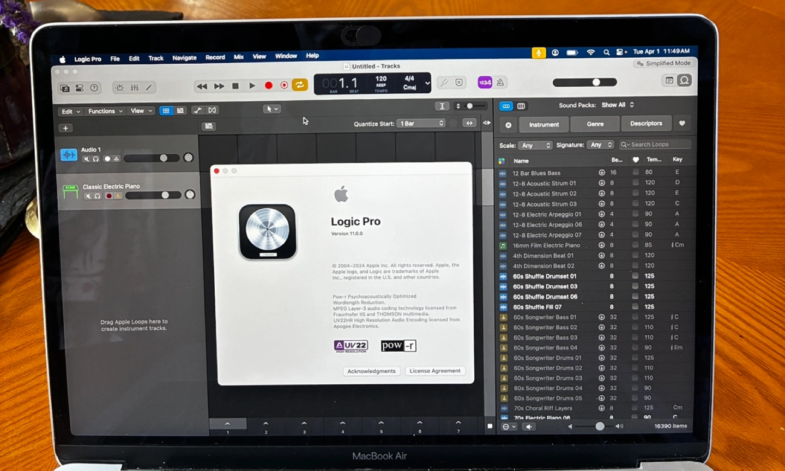This screenshot has width=785, height=471.
Task: Open the Tuner fork icon
Action: [x=444, y=83]
